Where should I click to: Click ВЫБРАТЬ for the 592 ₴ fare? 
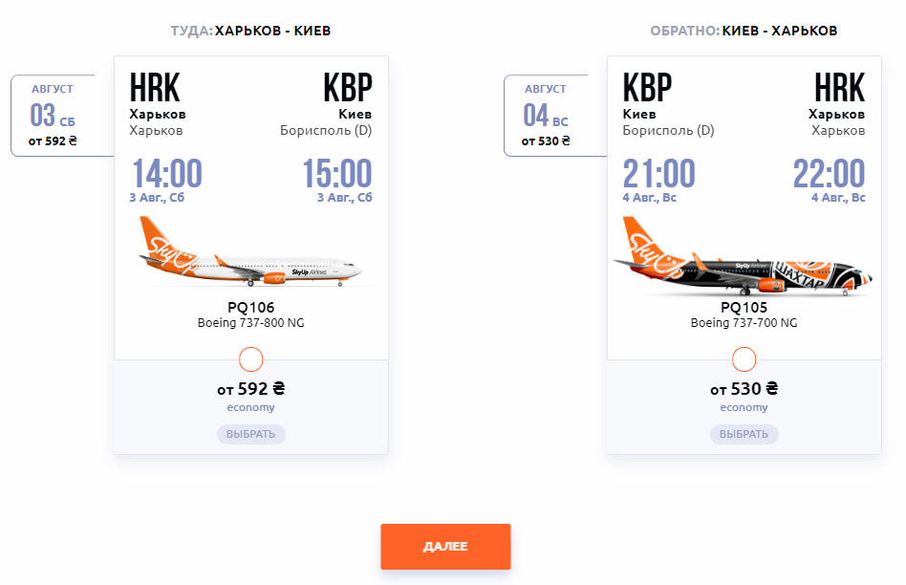pos(250,434)
